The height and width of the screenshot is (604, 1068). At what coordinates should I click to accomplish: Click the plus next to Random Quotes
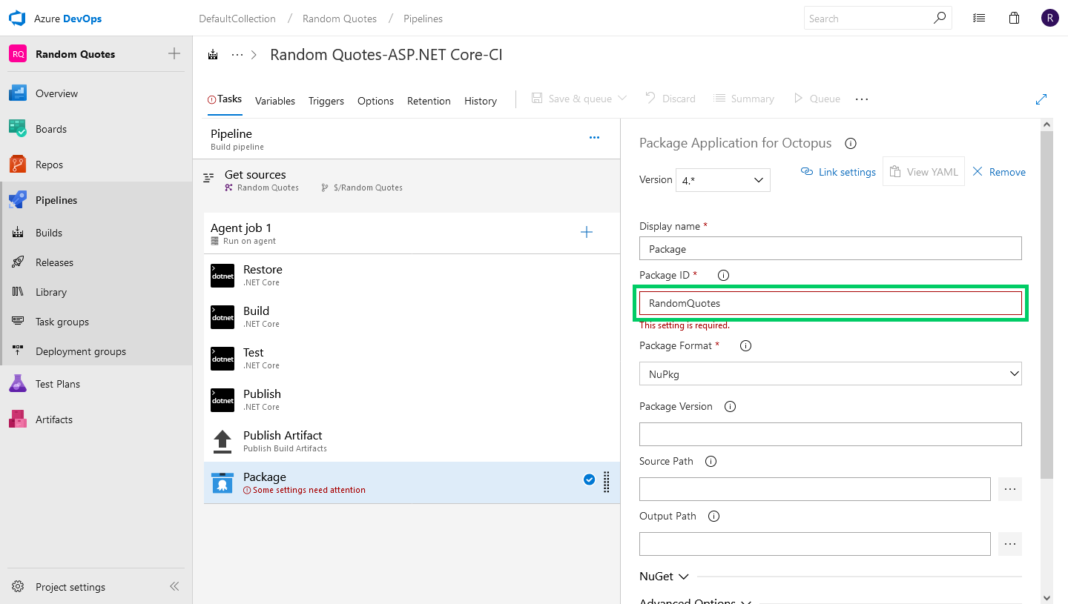(x=174, y=53)
